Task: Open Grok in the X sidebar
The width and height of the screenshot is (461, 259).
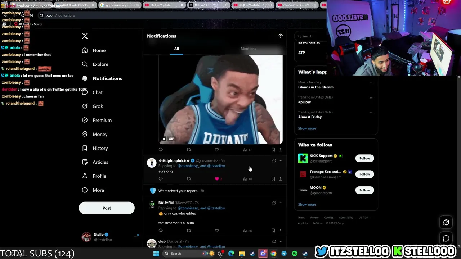Action: point(93,106)
